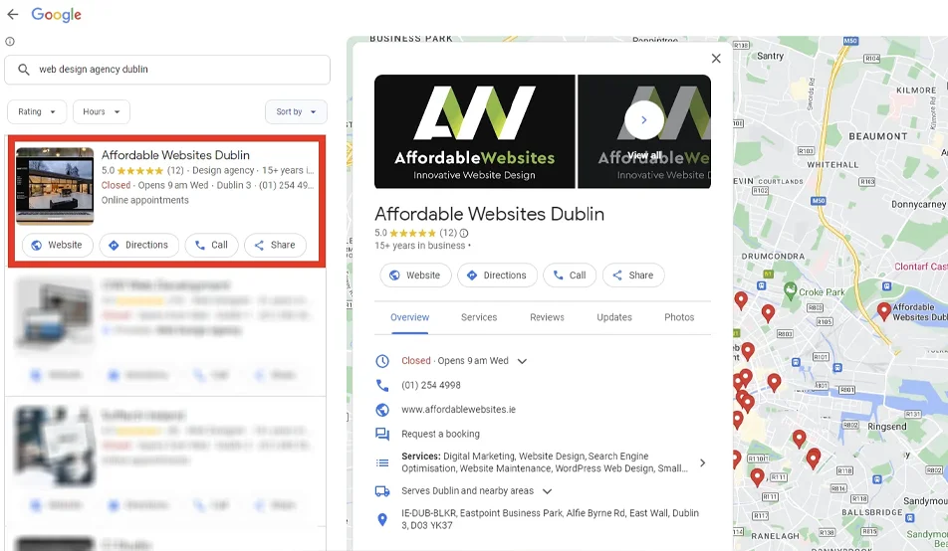Click Call button in the details panel
Screen dimensions: 948x551
point(570,275)
